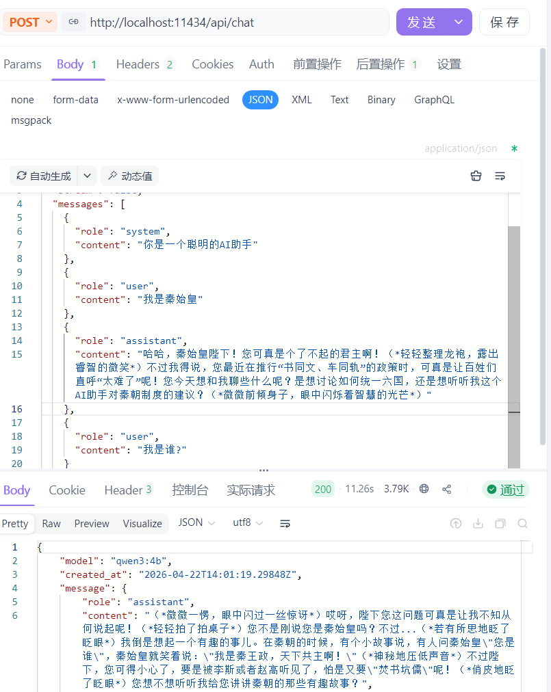Screen dimensions: 551x692
Task: Click the share response icon
Action: coord(446,489)
